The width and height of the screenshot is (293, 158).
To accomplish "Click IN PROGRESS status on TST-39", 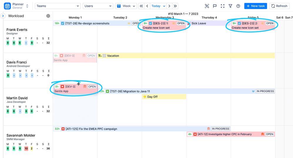I will pyautogui.click(x=265, y=91).
